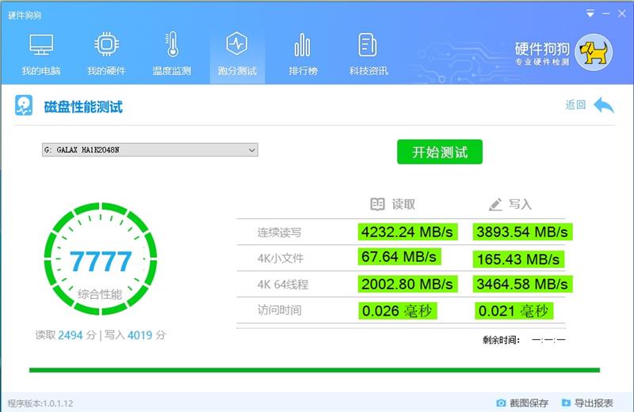
Task: Minimize the 硬件狗狗 window
Action: (606, 13)
